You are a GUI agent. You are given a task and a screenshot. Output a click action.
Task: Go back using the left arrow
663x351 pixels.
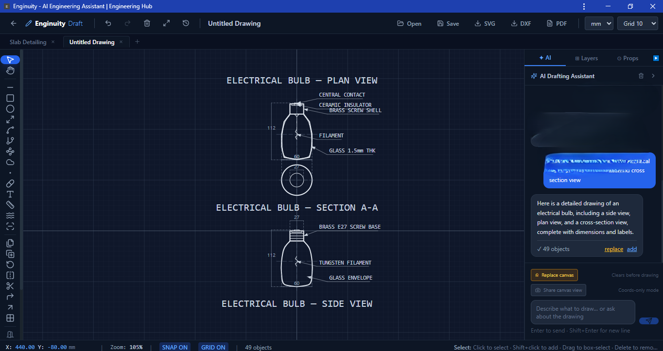(14, 23)
